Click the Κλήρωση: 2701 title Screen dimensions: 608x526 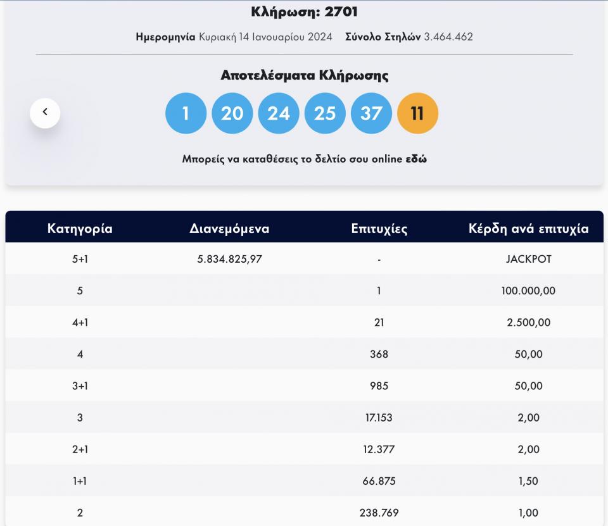pyautogui.click(x=304, y=11)
